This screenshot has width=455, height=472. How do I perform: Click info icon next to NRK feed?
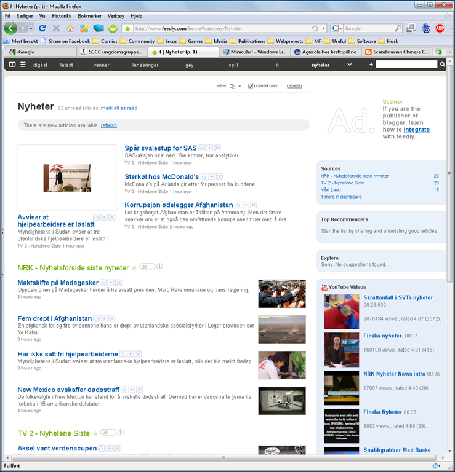(x=159, y=266)
